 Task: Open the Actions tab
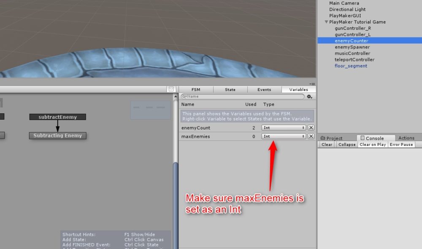(x=406, y=138)
